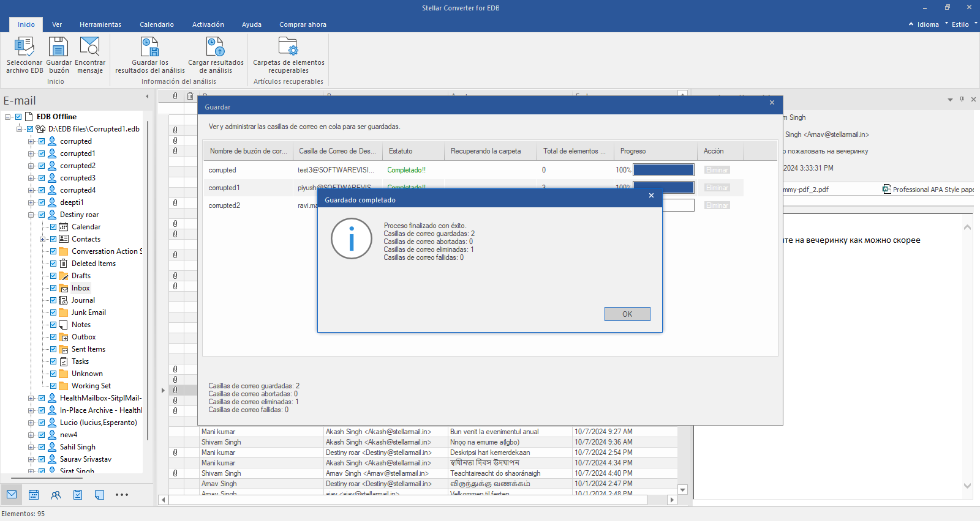Open more options ellipsis in navigation bar
980x521 pixels.
[x=122, y=495]
